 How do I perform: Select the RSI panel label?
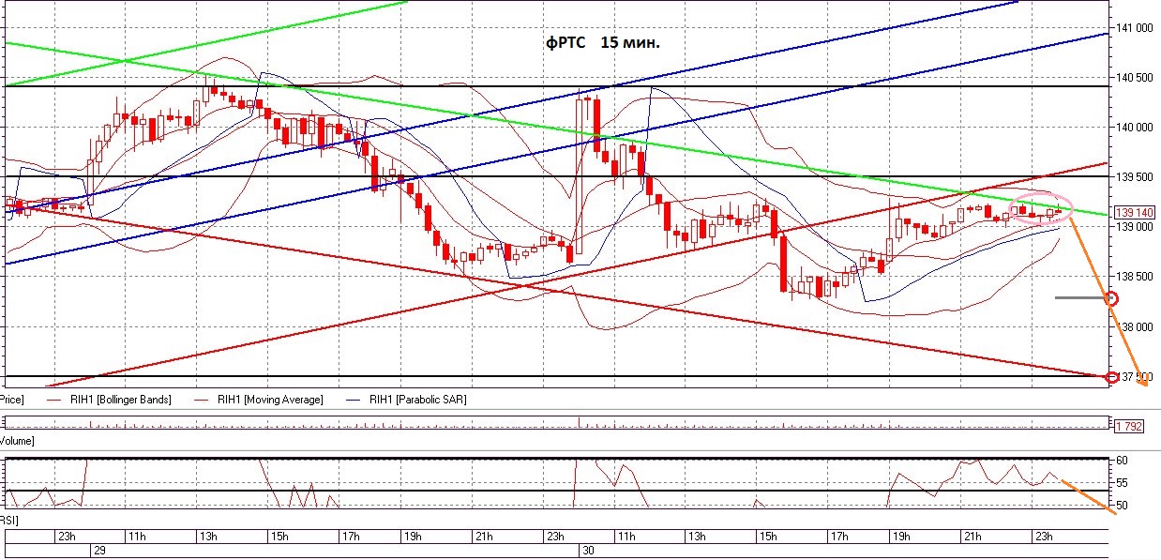point(9,520)
